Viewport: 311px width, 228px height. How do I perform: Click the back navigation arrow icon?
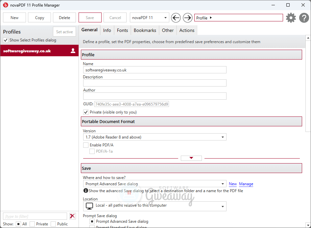point(176,18)
